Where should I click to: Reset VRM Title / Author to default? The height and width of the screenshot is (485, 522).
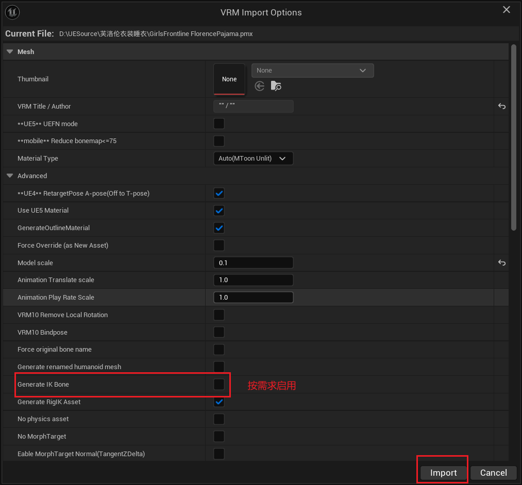(501, 106)
